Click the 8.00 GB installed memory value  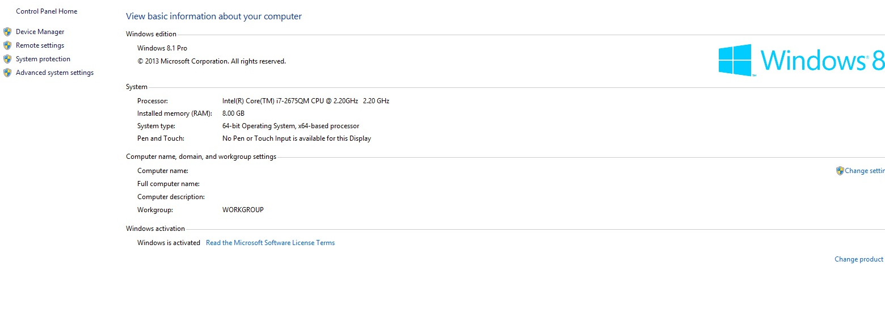pos(234,113)
